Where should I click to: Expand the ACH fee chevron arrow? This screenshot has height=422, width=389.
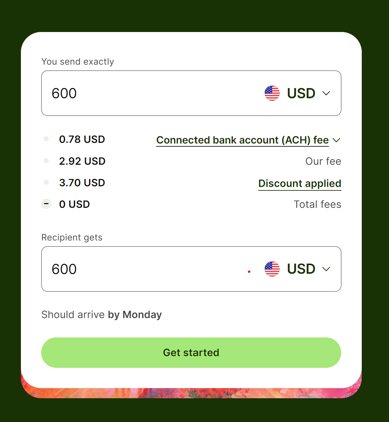pyautogui.click(x=337, y=140)
